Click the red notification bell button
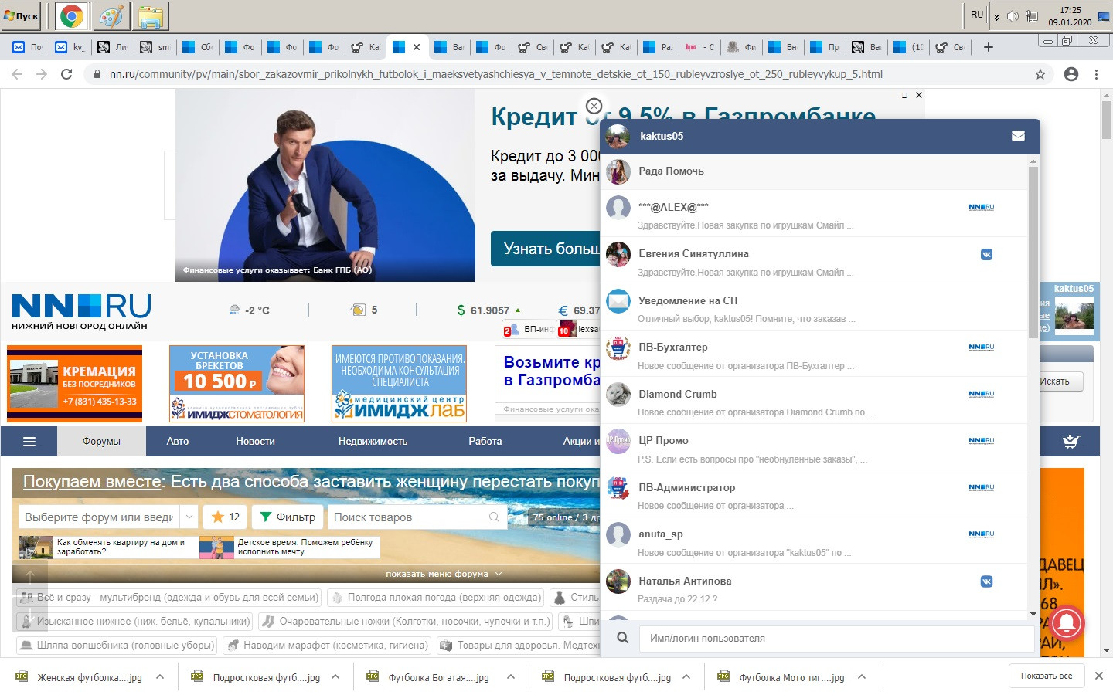This screenshot has width=1113, height=695. pyautogui.click(x=1065, y=622)
